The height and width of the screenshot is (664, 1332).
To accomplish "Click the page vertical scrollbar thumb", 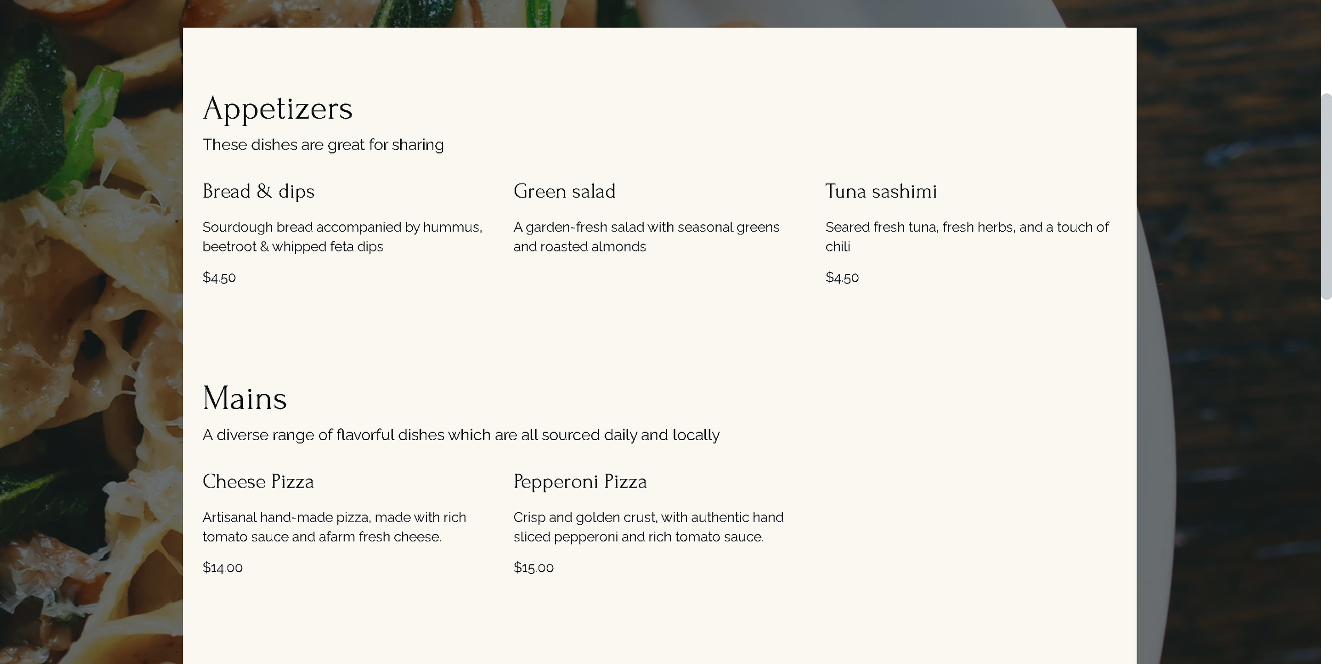I will click(x=1326, y=196).
